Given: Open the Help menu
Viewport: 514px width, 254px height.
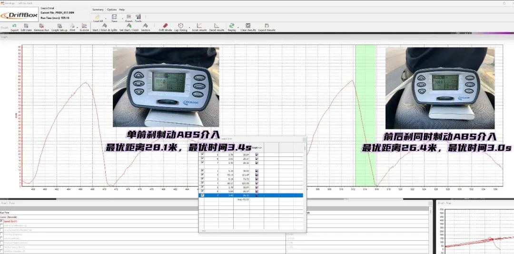Looking at the screenshot, I should pyautogui.click(x=122, y=10).
